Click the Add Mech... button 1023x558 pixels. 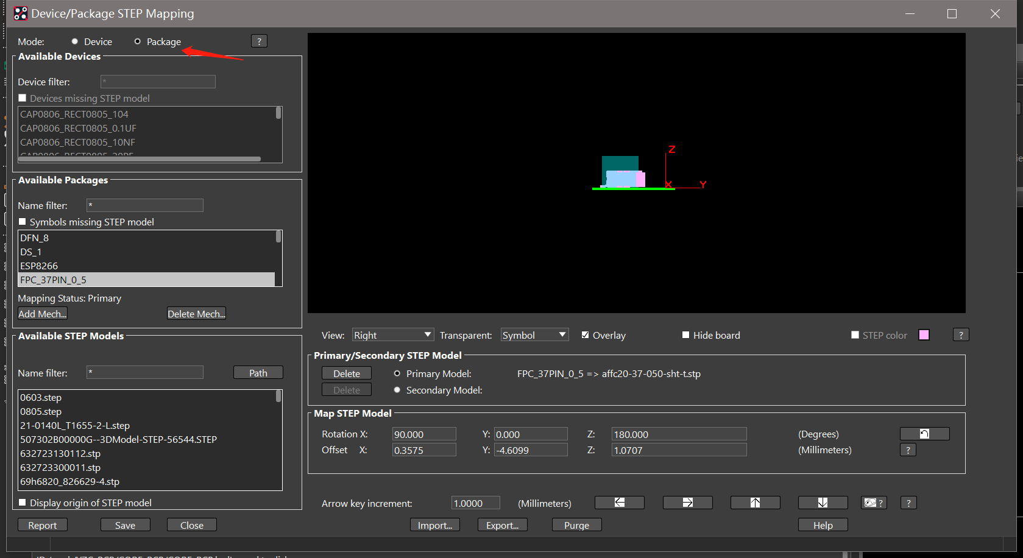coord(43,314)
